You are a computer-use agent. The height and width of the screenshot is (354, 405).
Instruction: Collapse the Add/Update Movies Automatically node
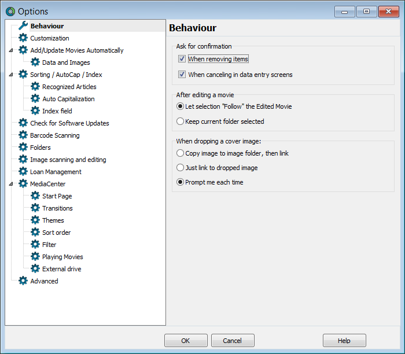11,50
